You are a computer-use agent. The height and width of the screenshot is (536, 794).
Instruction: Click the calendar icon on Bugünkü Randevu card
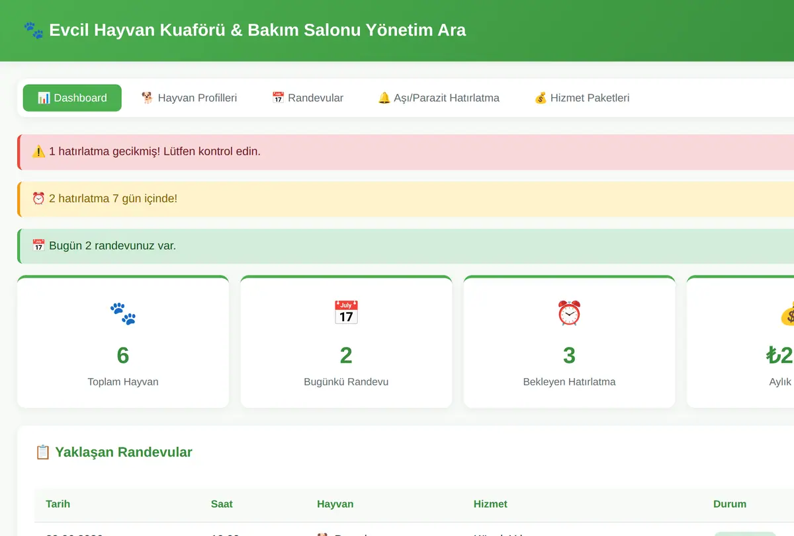[346, 313]
